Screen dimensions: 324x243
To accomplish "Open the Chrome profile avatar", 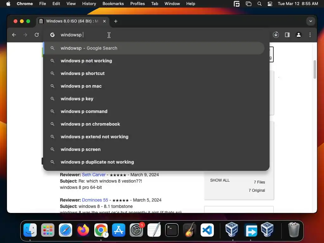I will point(299,35).
